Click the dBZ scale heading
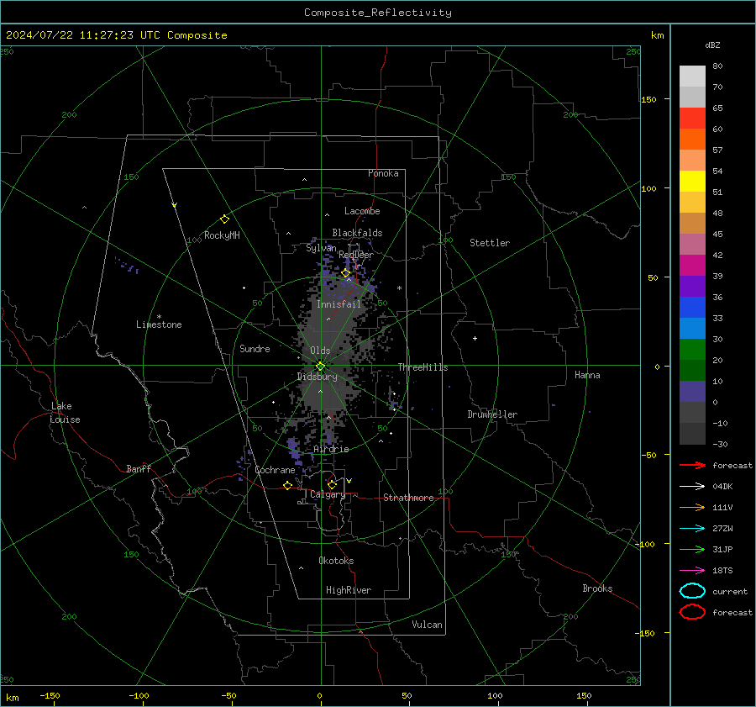756x707 pixels. 712,45
